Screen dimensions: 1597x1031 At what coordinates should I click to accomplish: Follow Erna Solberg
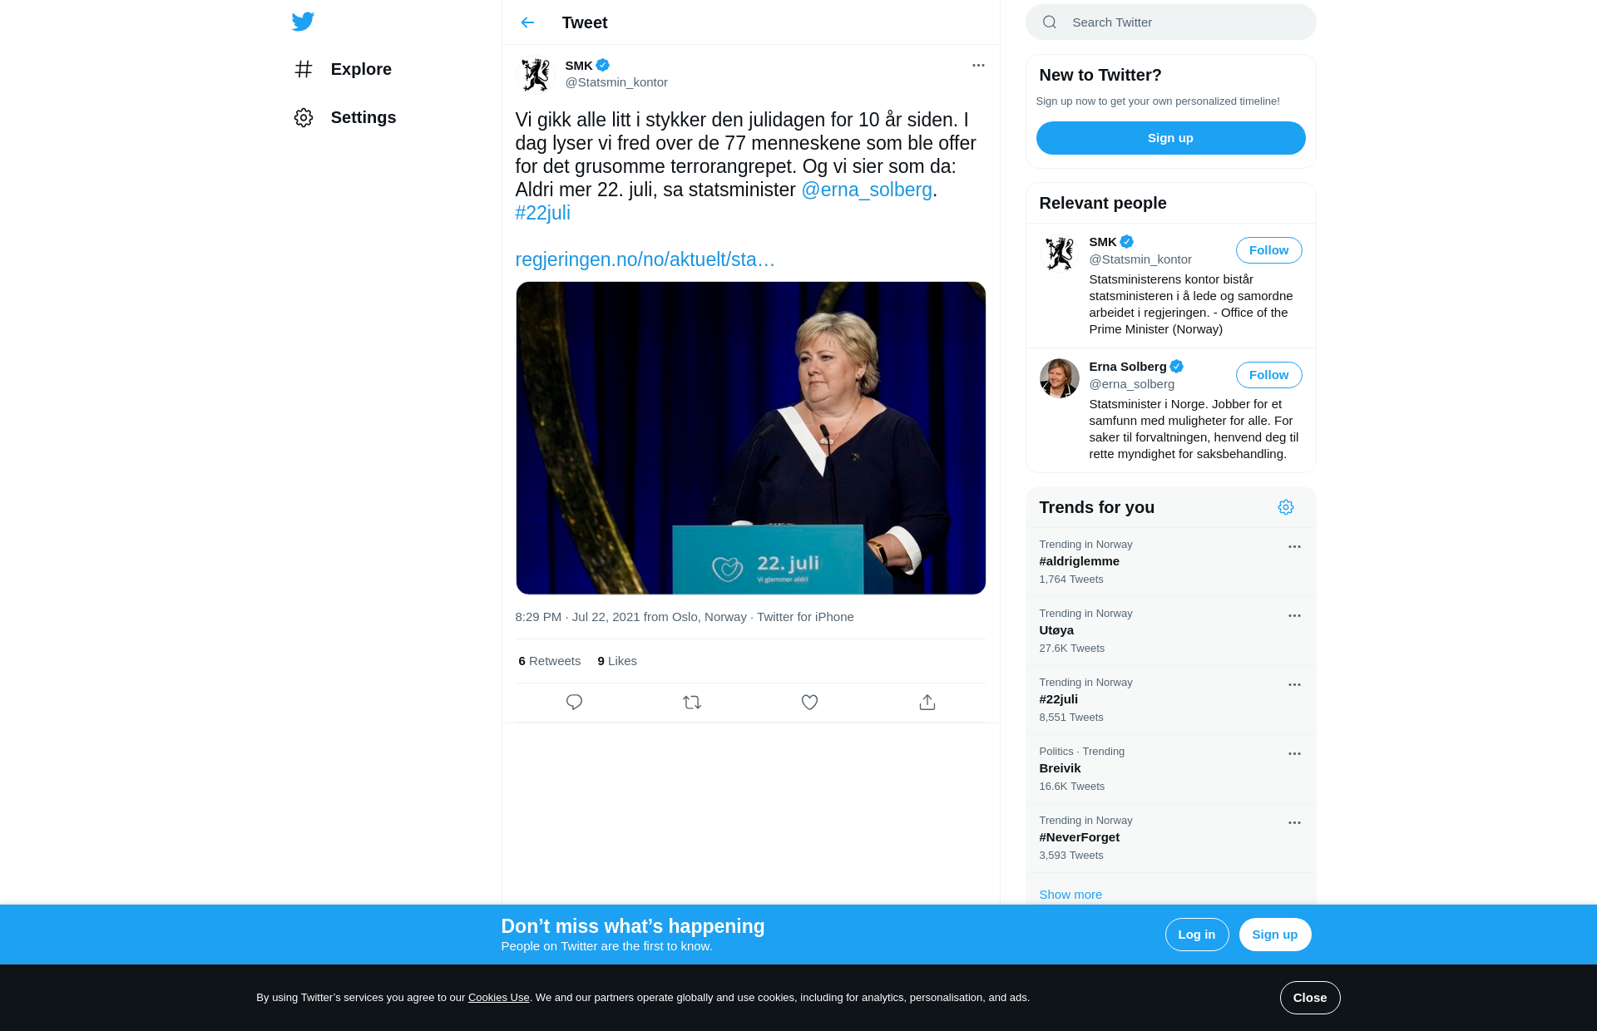[1268, 375]
